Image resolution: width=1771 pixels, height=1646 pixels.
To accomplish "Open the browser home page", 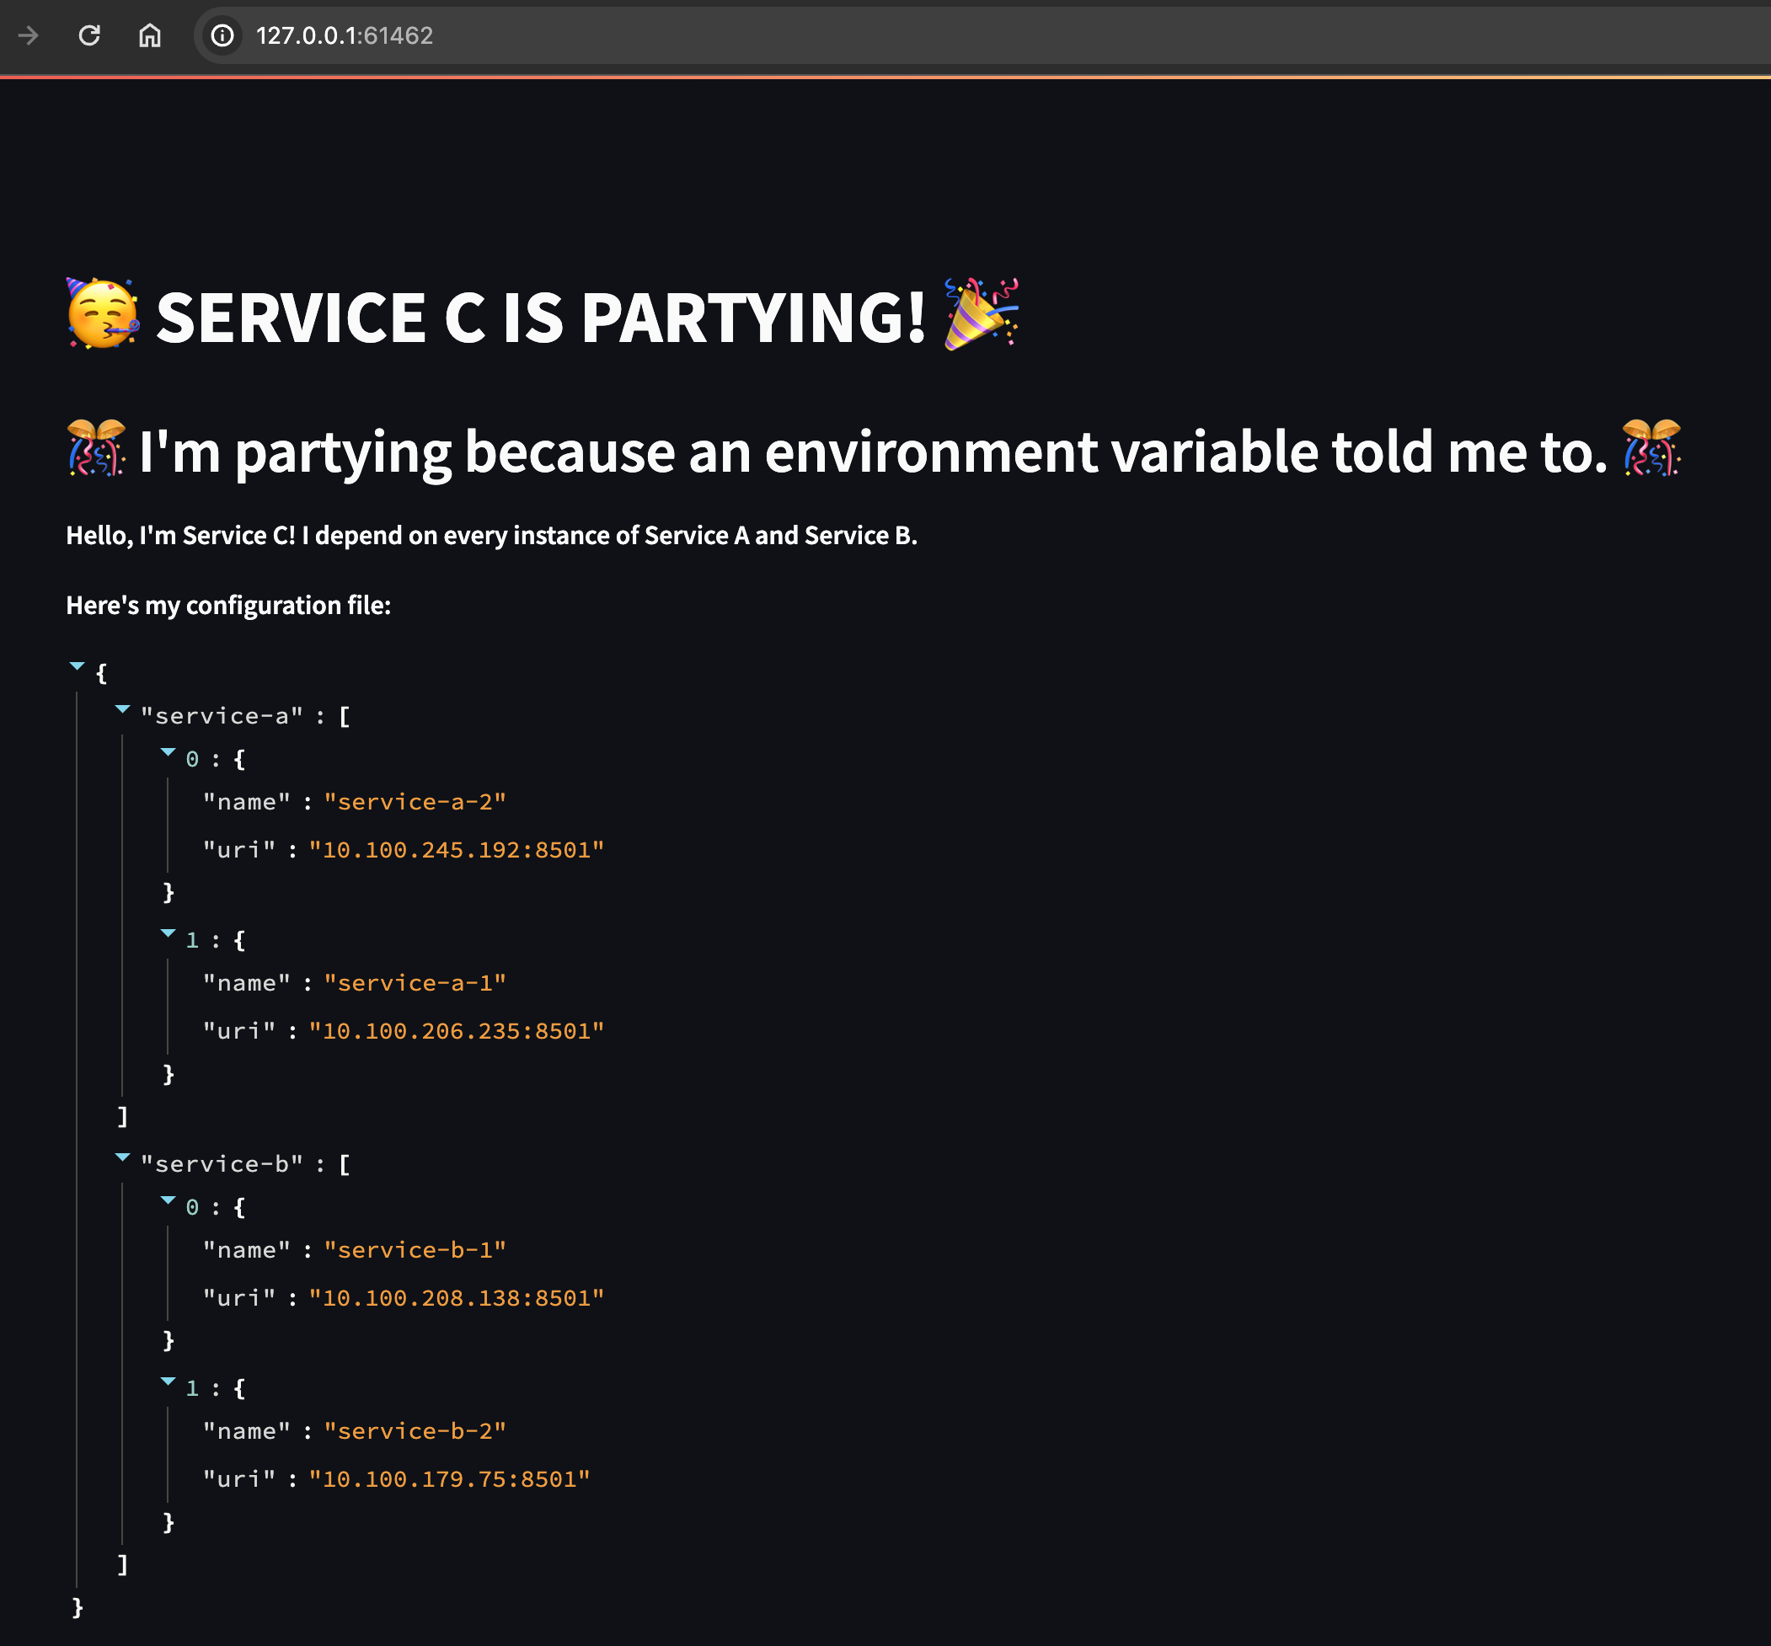I will coord(150,36).
